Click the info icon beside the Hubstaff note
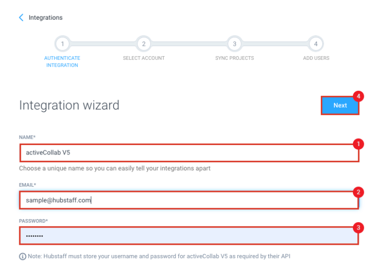 pos(23,257)
